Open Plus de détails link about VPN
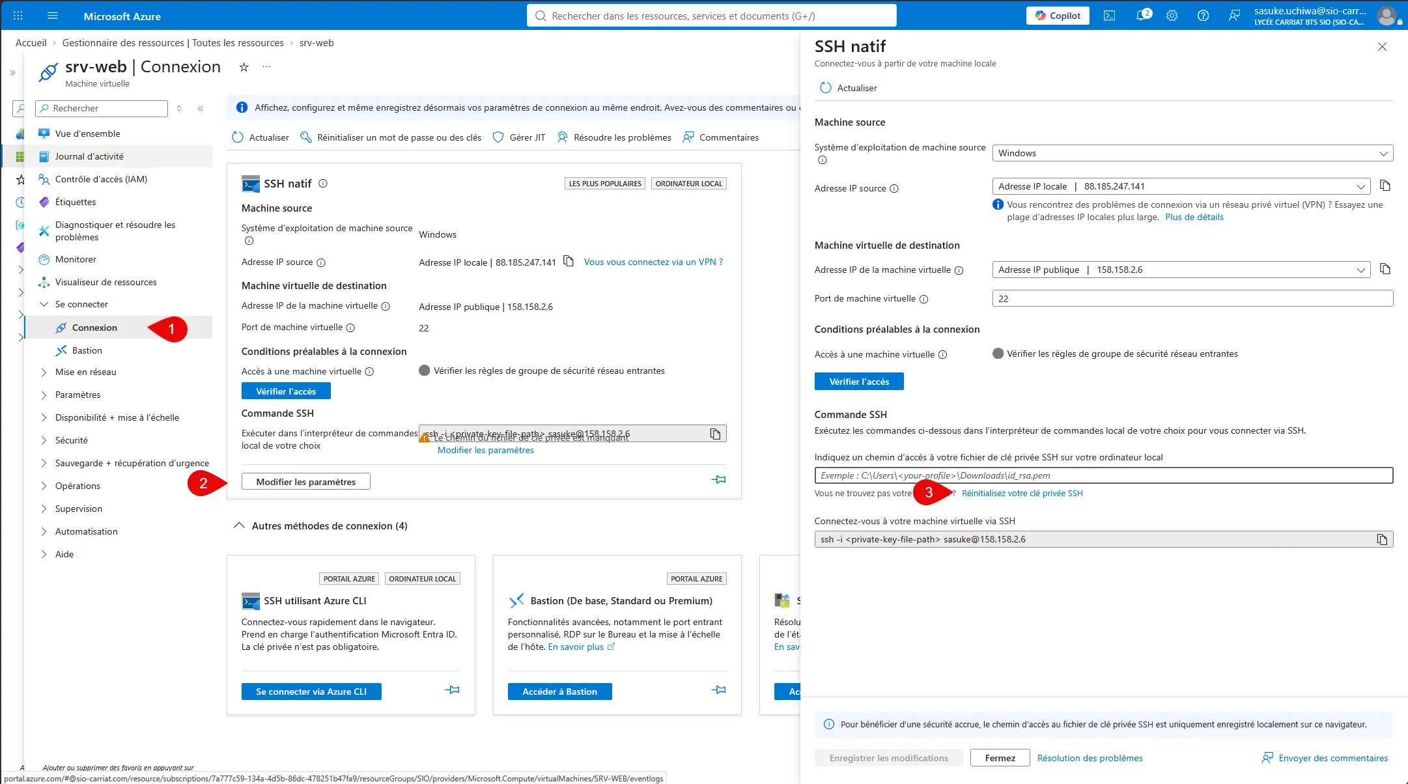 [x=1194, y=217]
